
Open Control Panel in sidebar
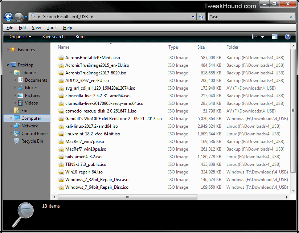click(34, 134)
